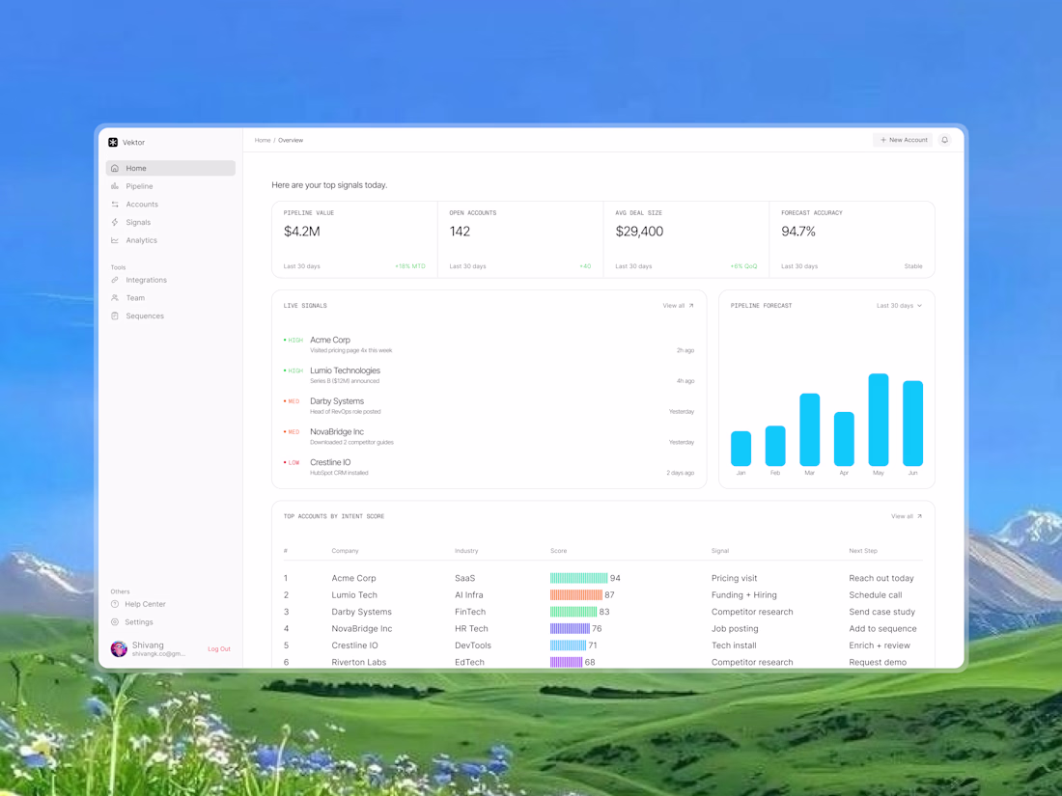Click the Company column header
Viewport: 1062px width, 796px height.
[345, 551]
